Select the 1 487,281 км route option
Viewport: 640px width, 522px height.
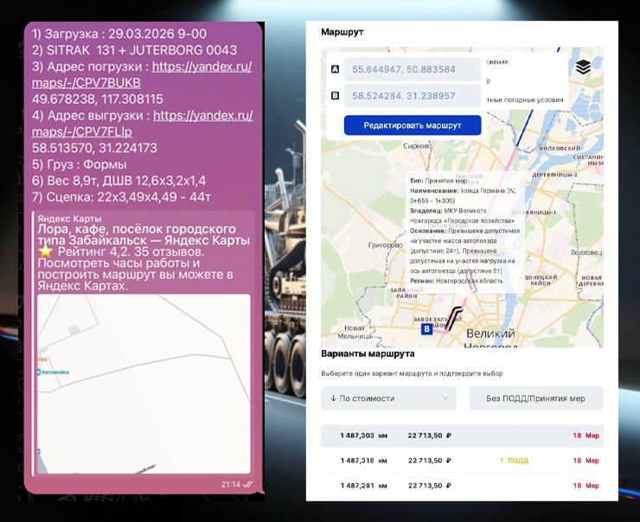tap(462, 486)
